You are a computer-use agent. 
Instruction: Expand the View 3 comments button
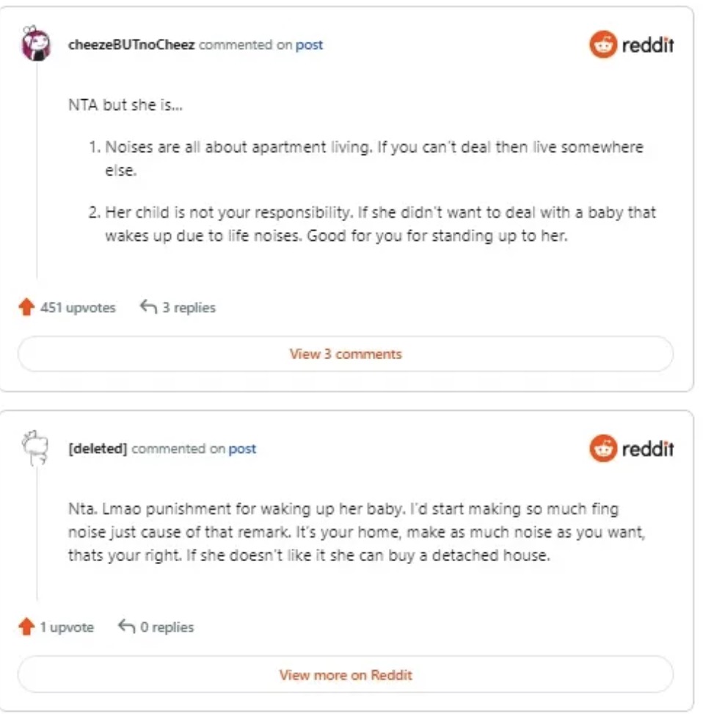point(346,354)
